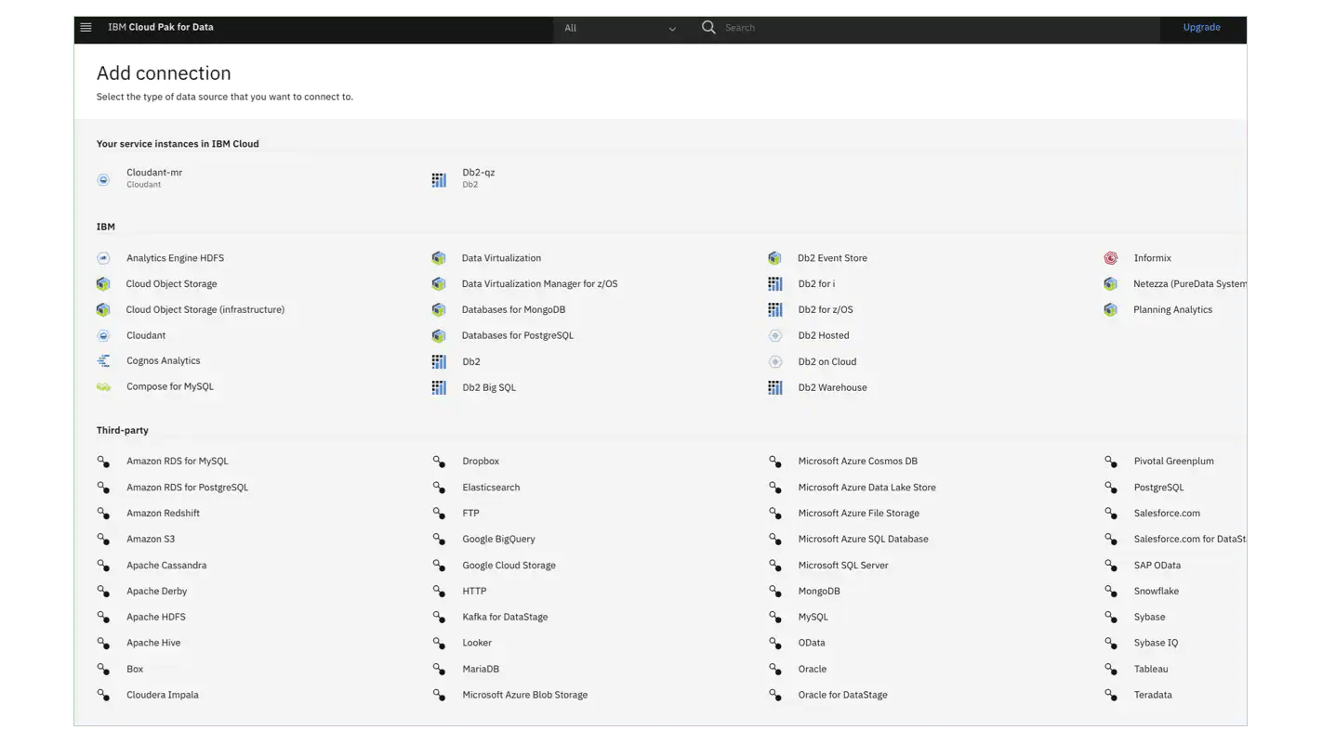Select the Databases for MongoDB connector
The width and height of the screenshot is (1322, 743).
tap(514, 309)
